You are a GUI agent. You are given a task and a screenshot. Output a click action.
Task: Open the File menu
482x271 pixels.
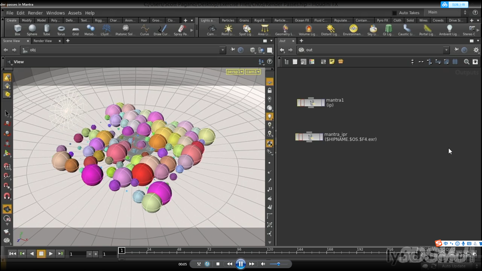tap(10, 13)
